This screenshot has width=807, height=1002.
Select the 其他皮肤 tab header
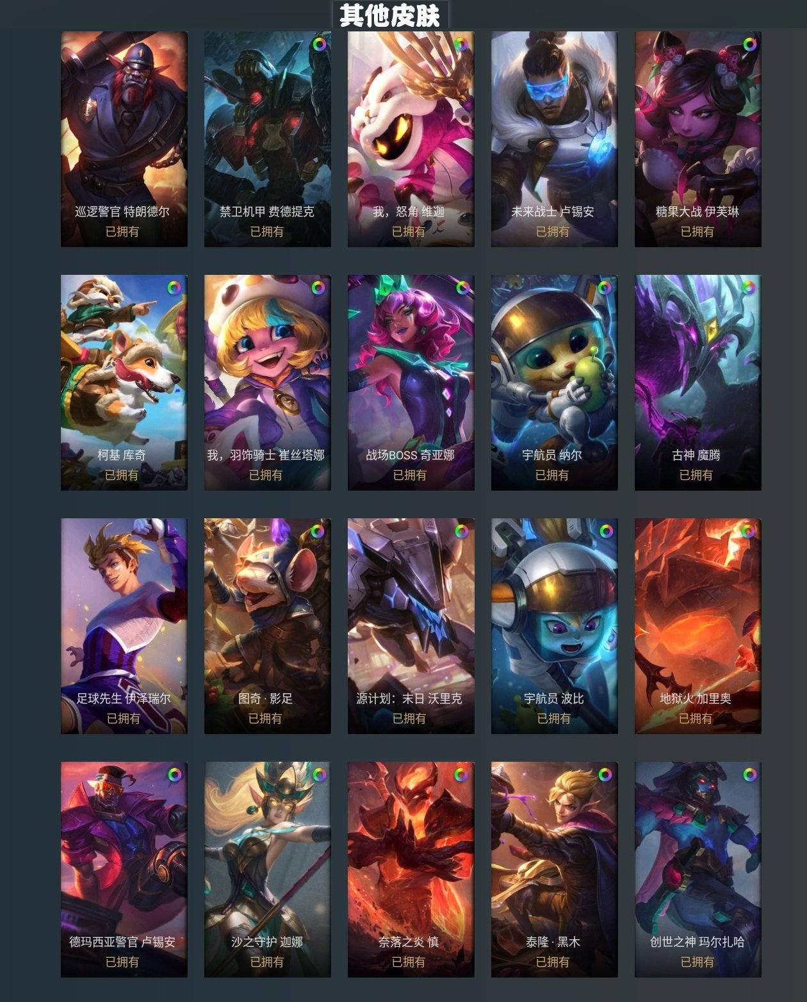[x=389, y=15]
